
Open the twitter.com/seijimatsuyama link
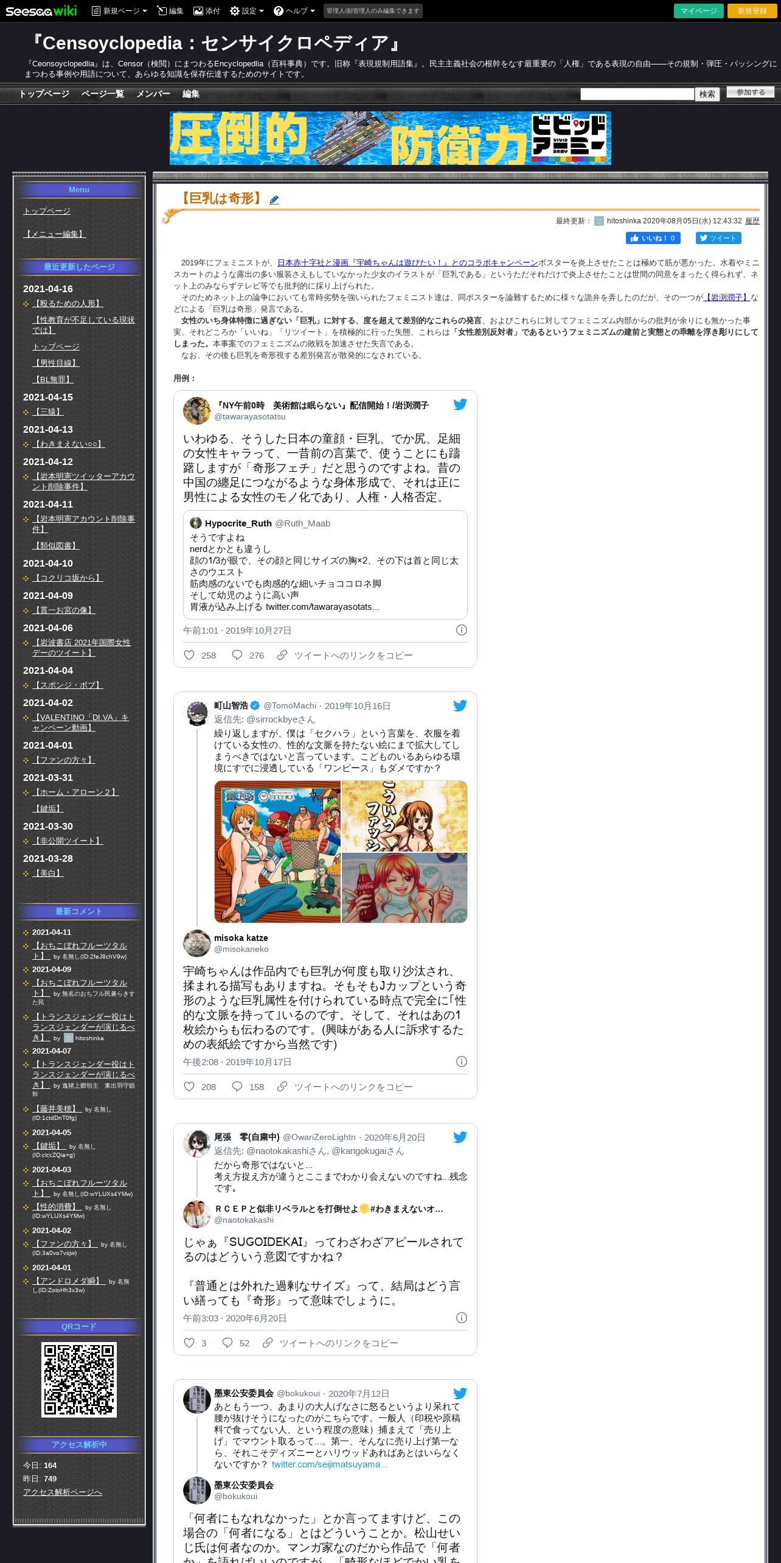point(330,1464)
